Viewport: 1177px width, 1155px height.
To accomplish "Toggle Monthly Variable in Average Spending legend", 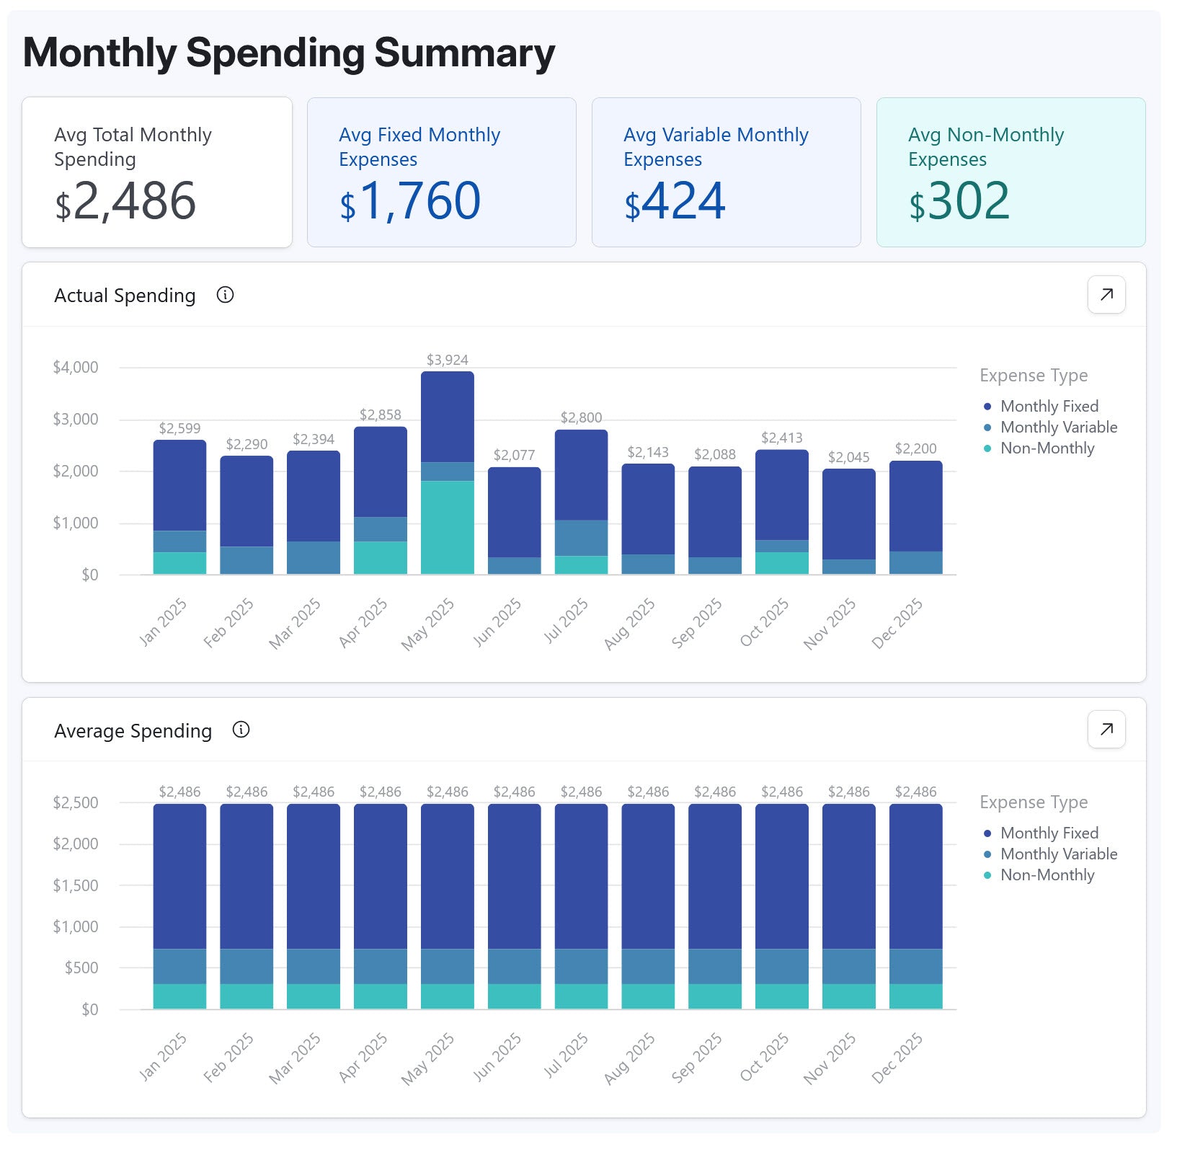I will pos(1057,854).
